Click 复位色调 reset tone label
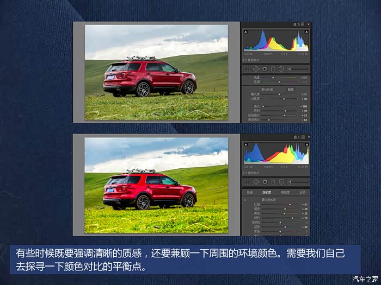Viewport: 381px width, 285px height. coord(267,90)
